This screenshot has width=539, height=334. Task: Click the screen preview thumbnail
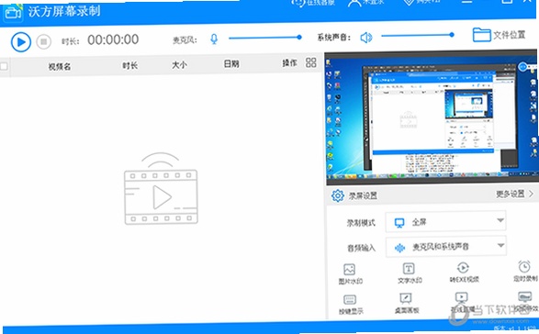pos(431,117)
